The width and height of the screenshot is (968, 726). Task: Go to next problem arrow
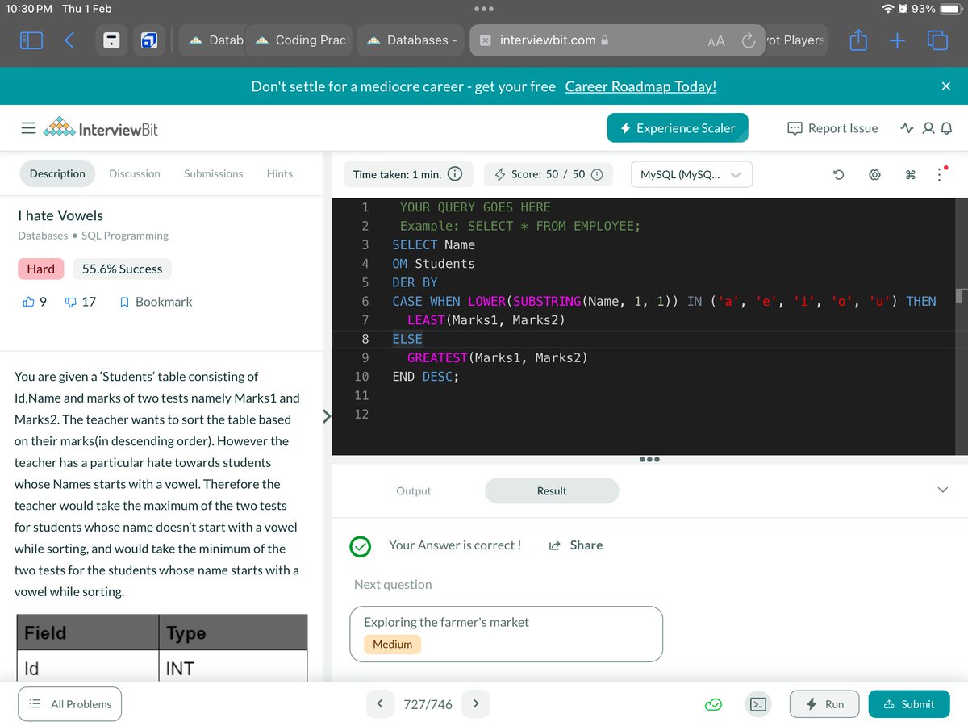476,703
